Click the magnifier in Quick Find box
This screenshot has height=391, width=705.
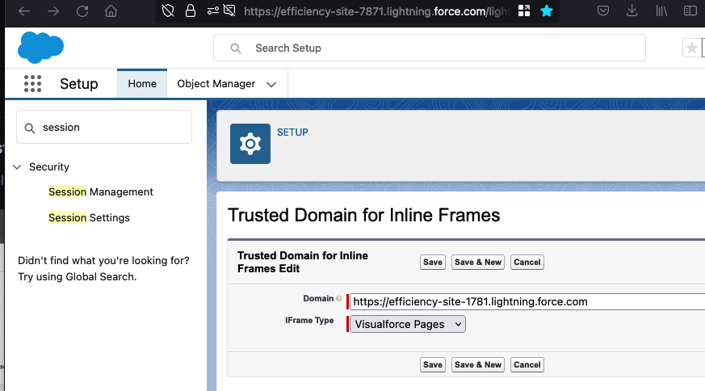coord(30,128)
